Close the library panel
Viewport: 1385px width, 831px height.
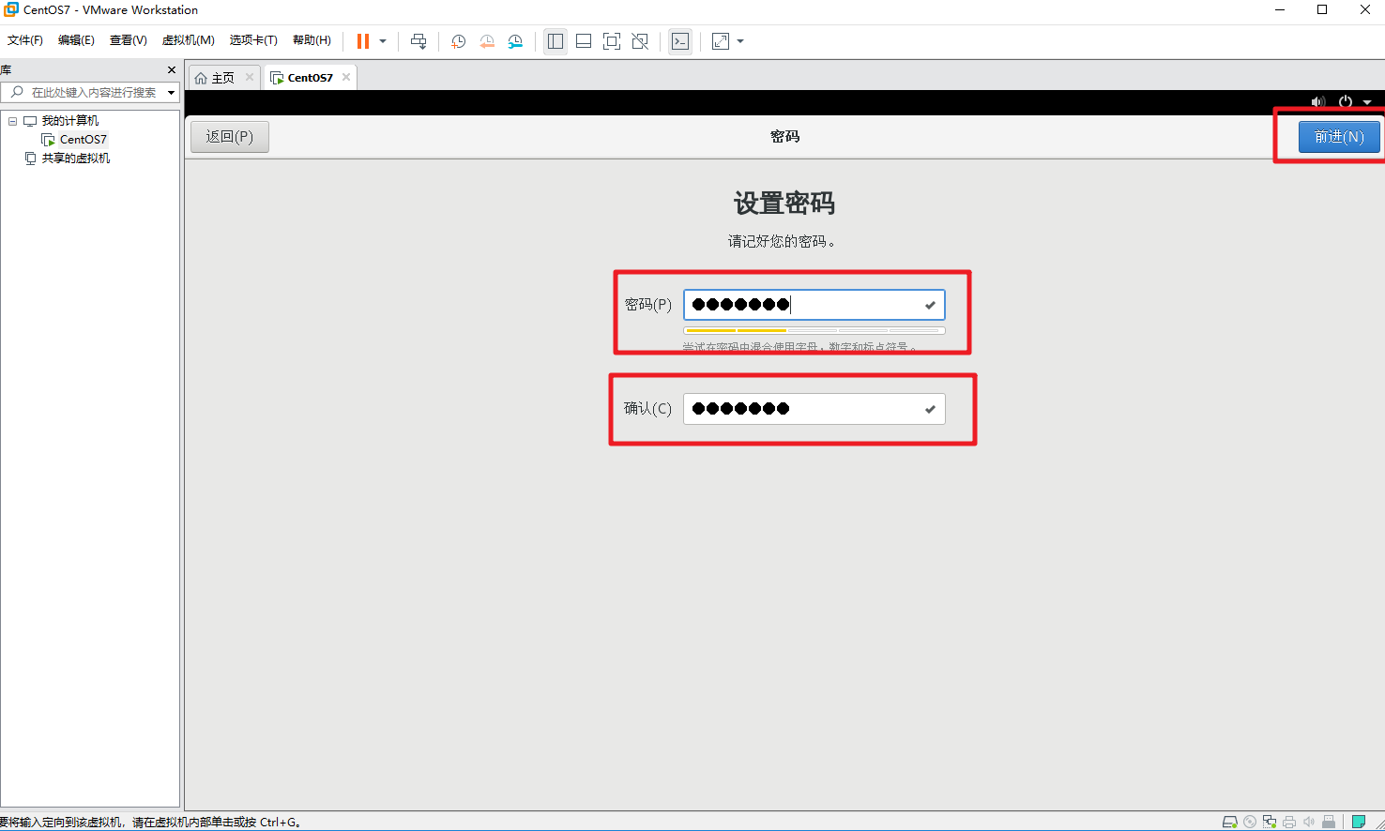(172, 70)
